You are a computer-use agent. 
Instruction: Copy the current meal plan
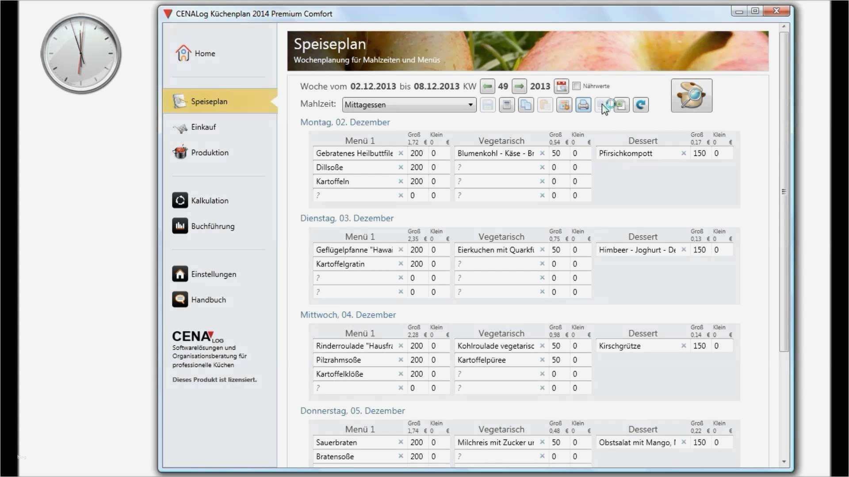coord(526,105)
